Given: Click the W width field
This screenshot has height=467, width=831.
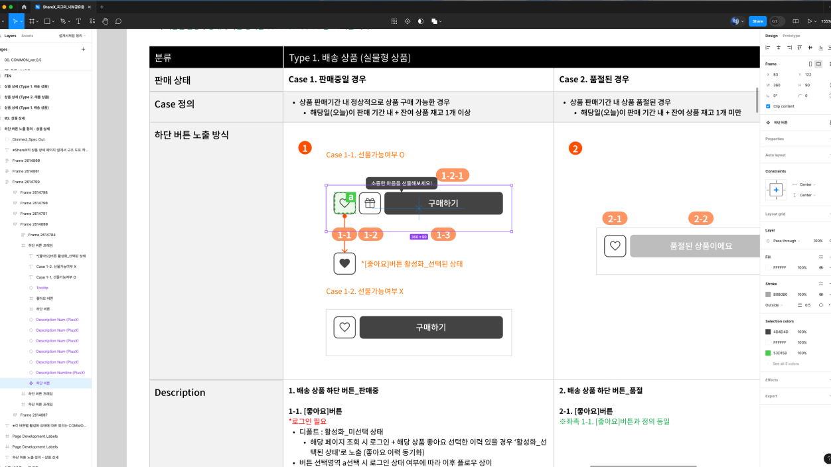Looking at the screenshot, I should (781, 85).
